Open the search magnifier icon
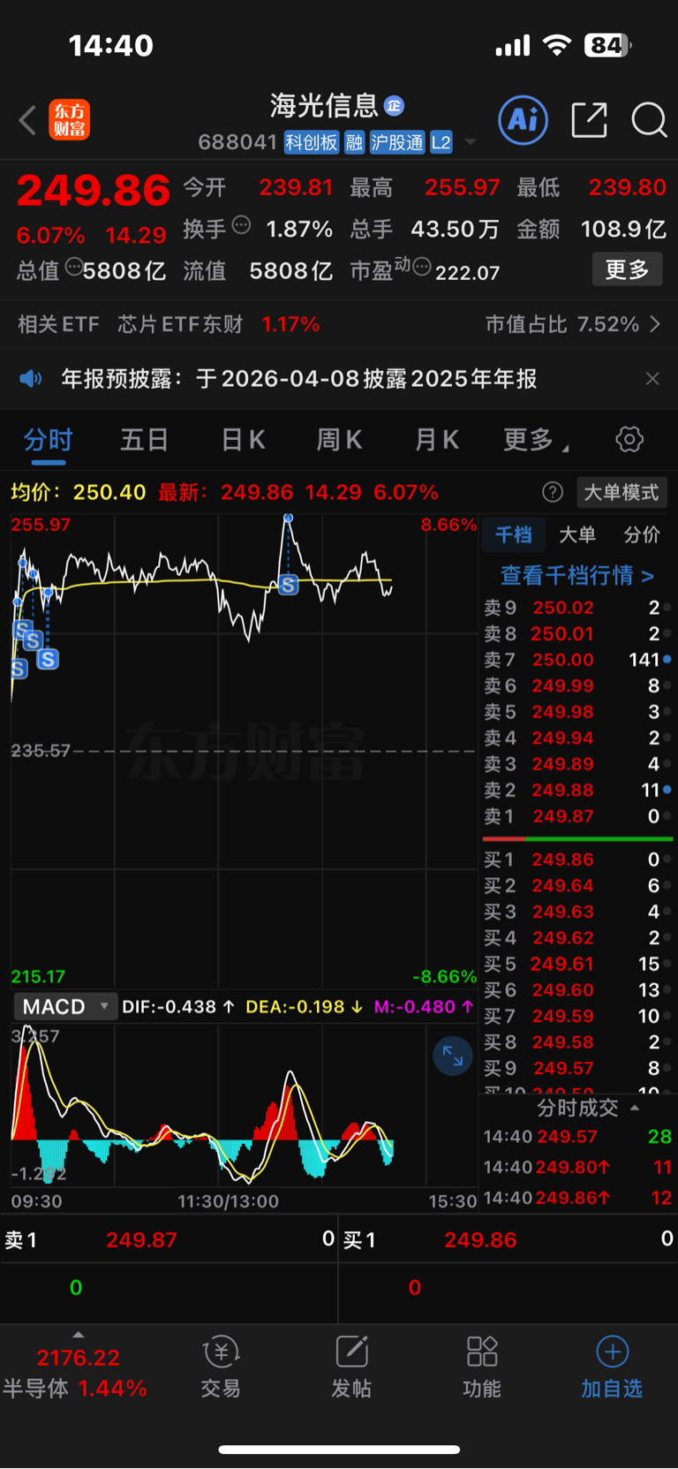 [x=649, y=120]
